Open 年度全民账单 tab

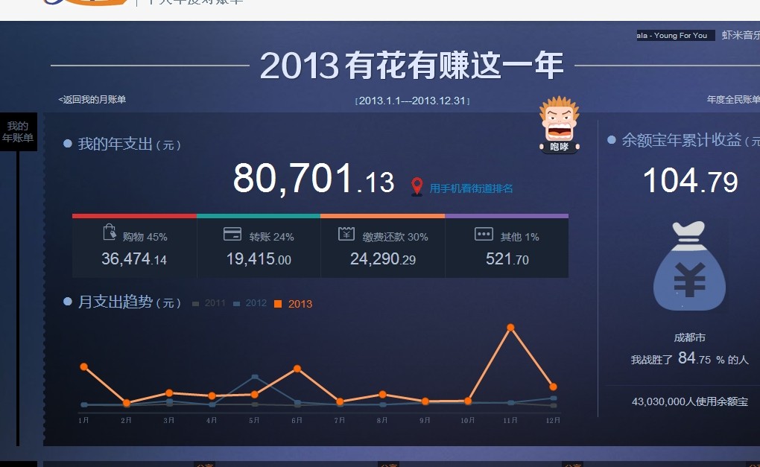(732, 100)
